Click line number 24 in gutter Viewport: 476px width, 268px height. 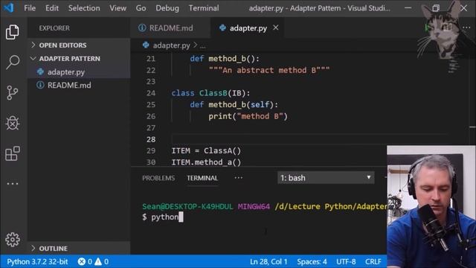pyautogui.click(x=151, y=93)
